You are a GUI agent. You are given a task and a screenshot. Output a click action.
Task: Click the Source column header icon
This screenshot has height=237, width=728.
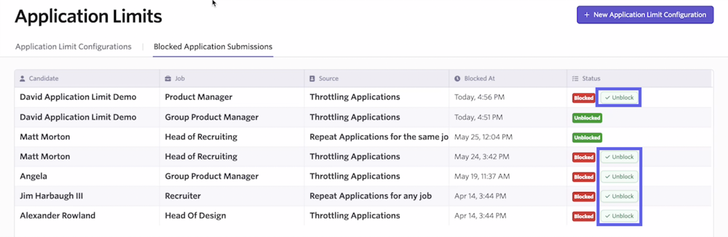tap(312, 78)
